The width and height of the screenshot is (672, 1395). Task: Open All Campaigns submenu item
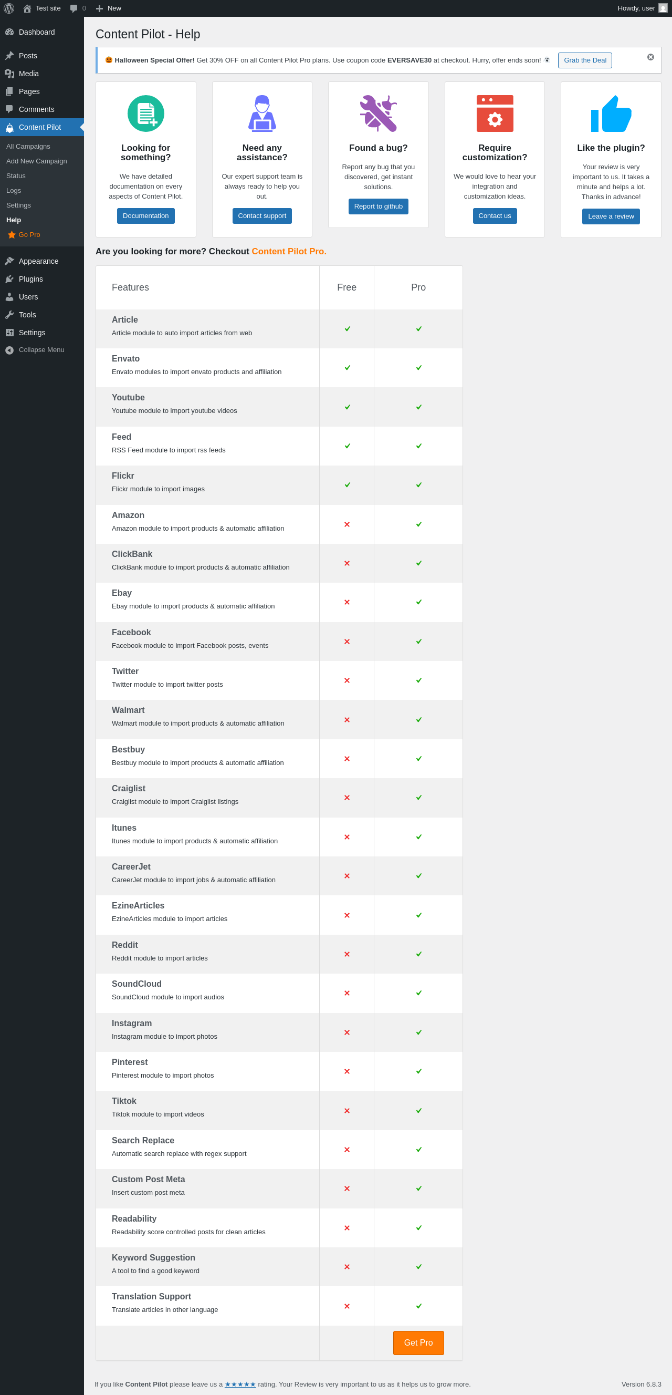28,146
